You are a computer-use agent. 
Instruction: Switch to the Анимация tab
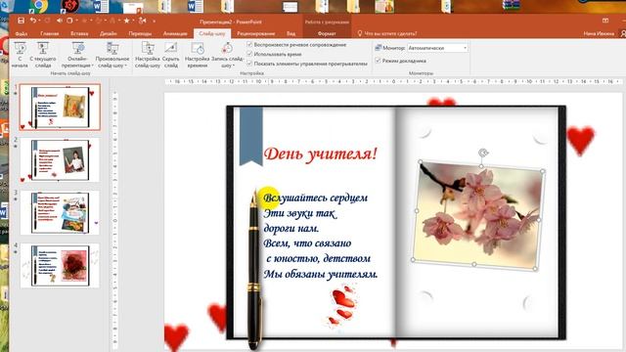175,33
